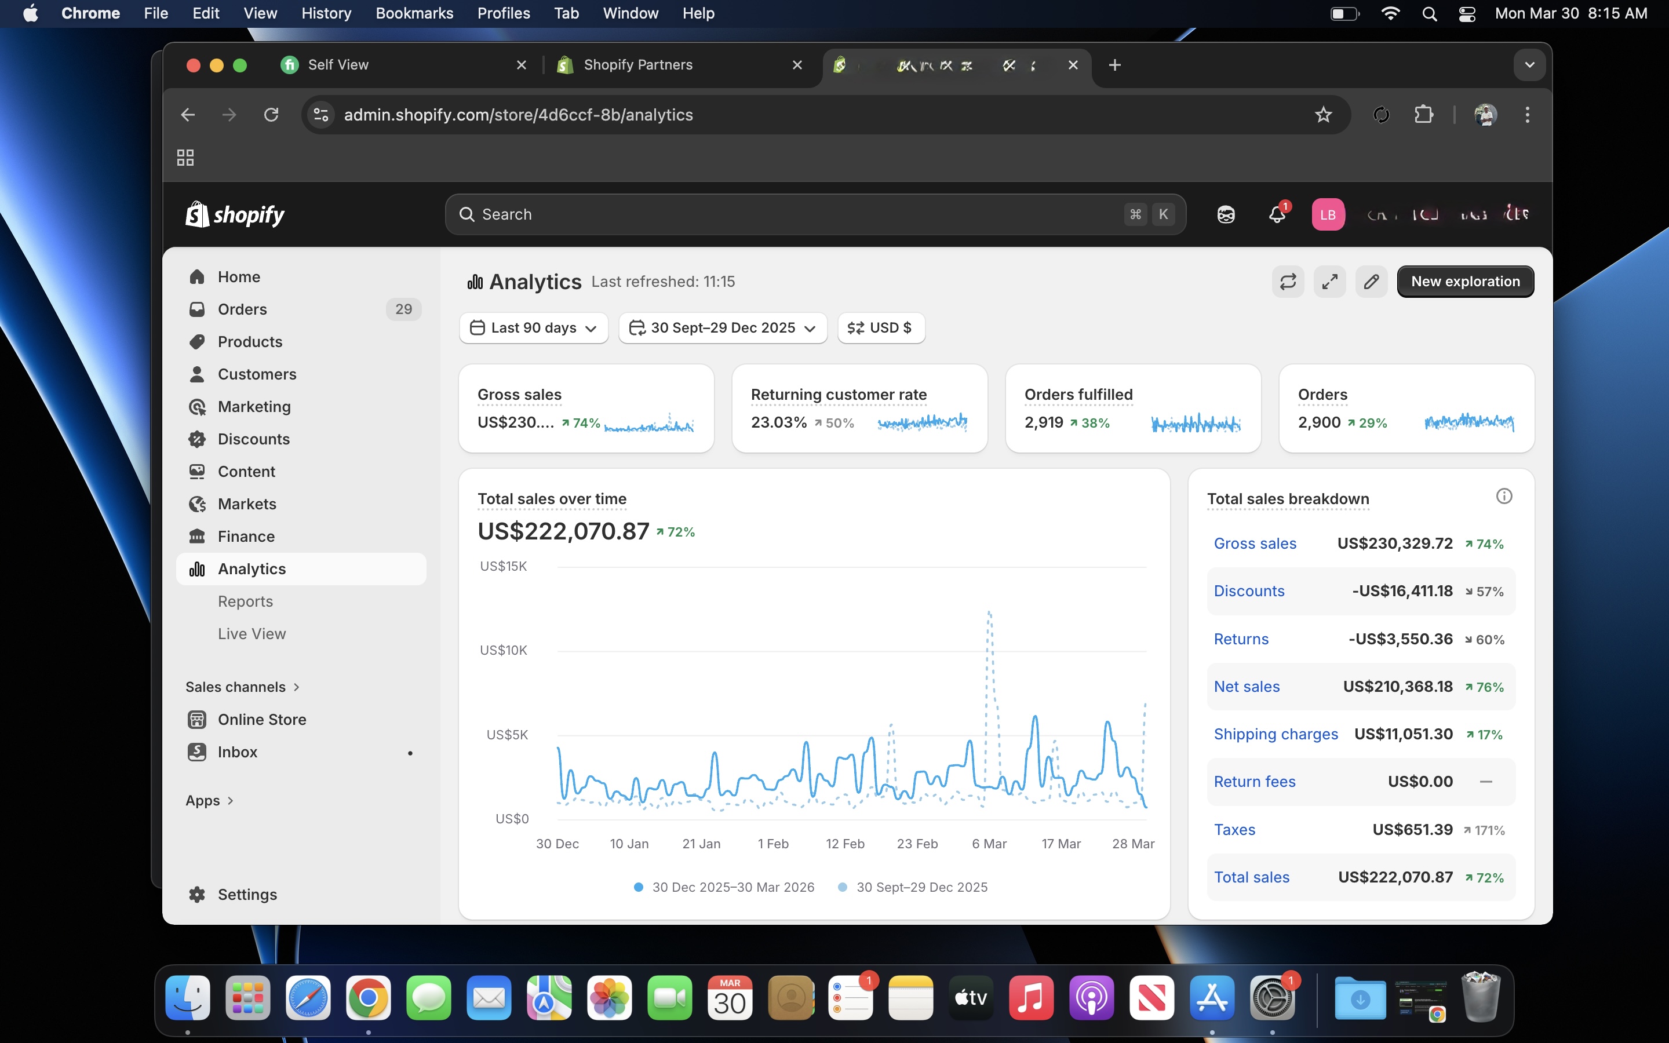Open the Net sales link in breakdown

(1246, 687)
